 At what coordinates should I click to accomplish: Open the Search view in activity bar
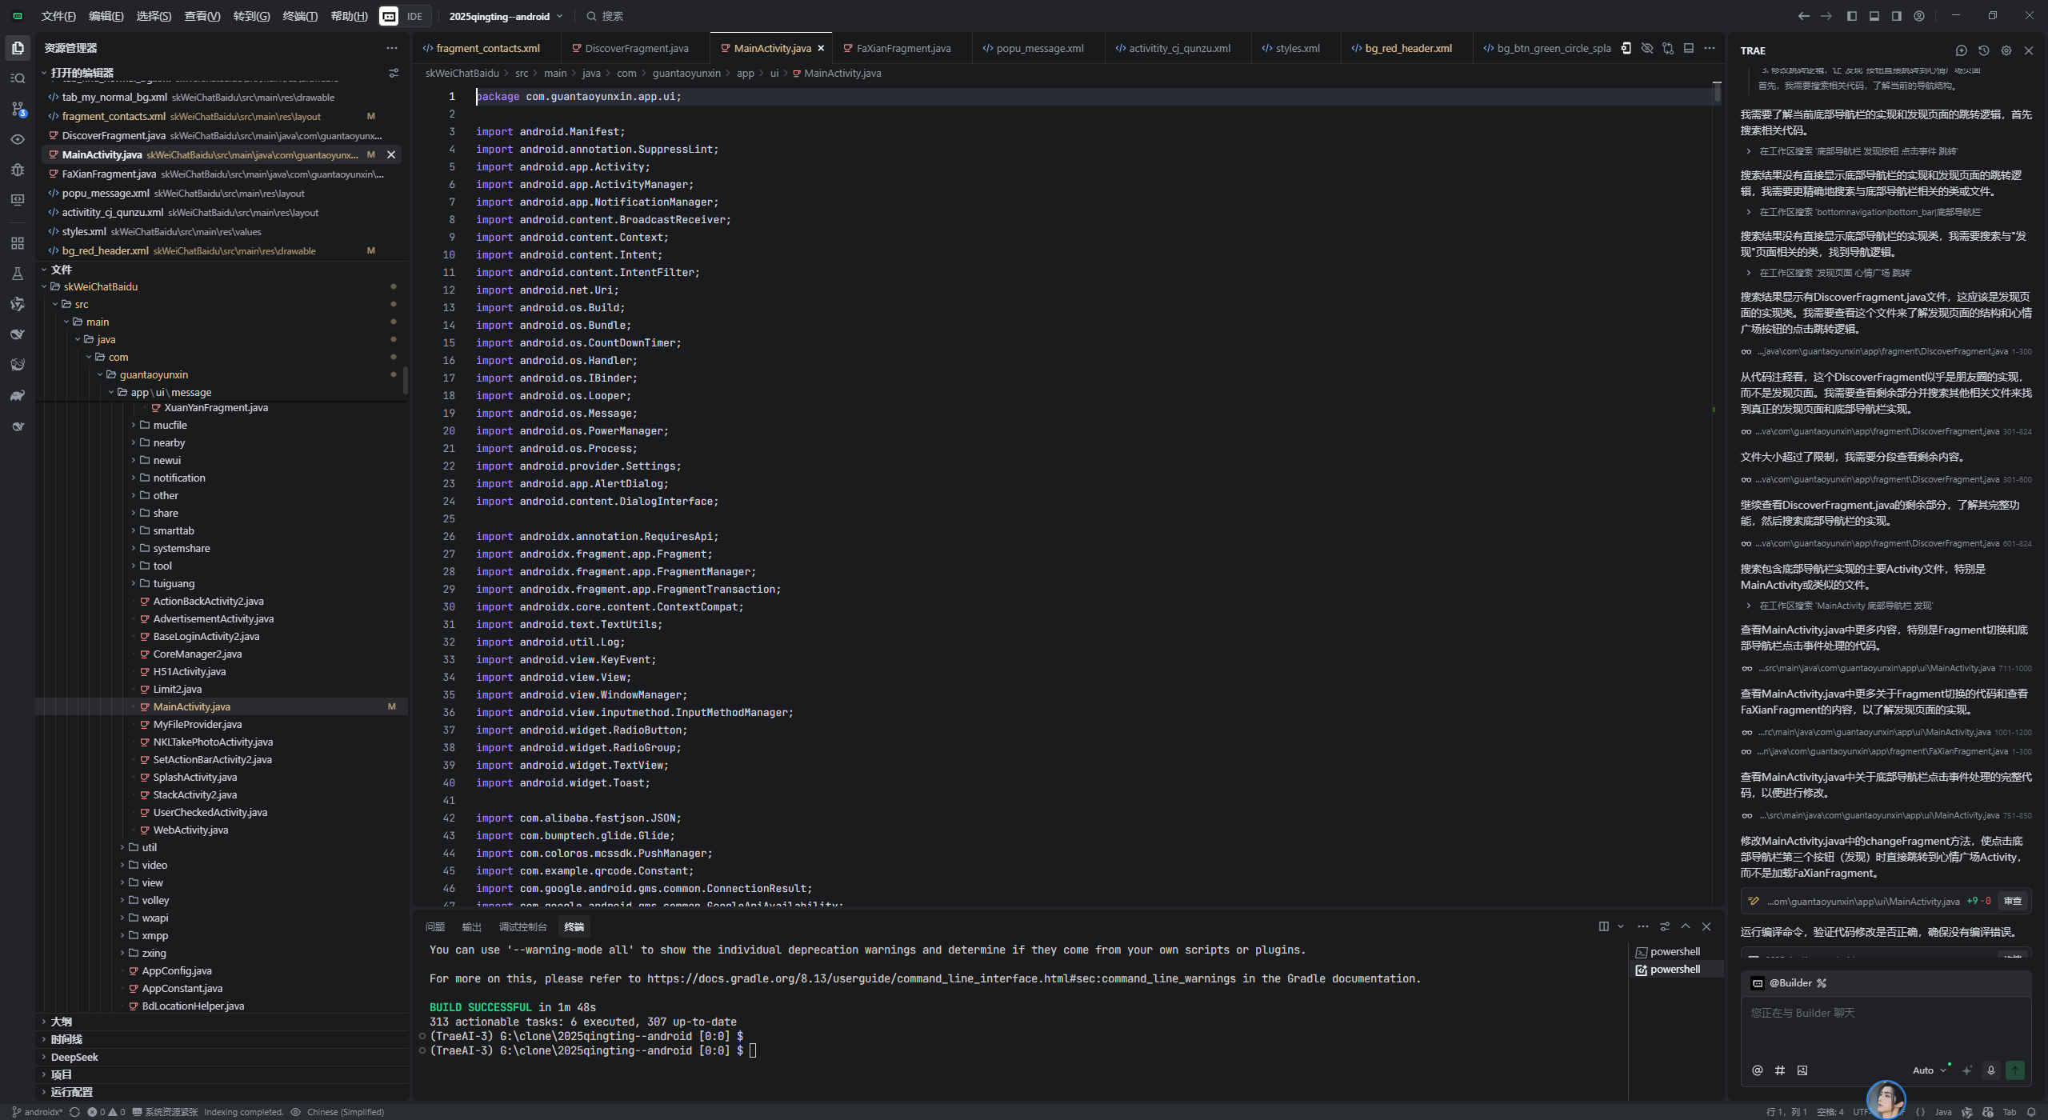18,78
